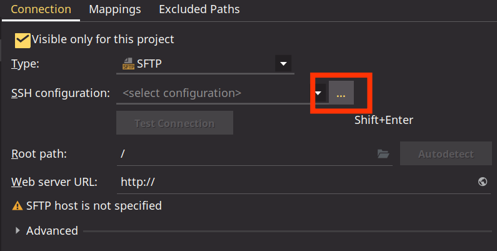This screenshot has width=497, height=251.
Task: Click the Autodetect button
Action: pyautogui.click(x=446, y=153)
